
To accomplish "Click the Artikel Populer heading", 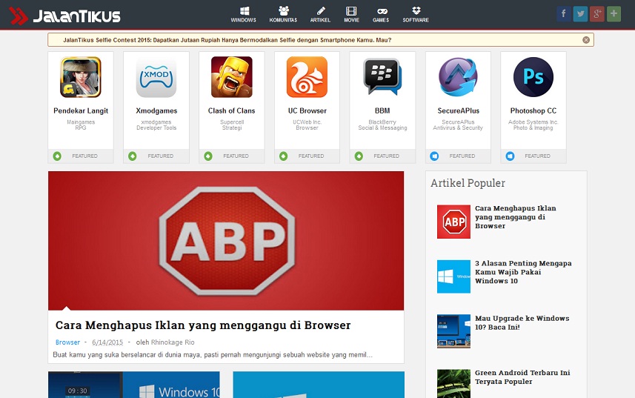I will click(468, 183).
